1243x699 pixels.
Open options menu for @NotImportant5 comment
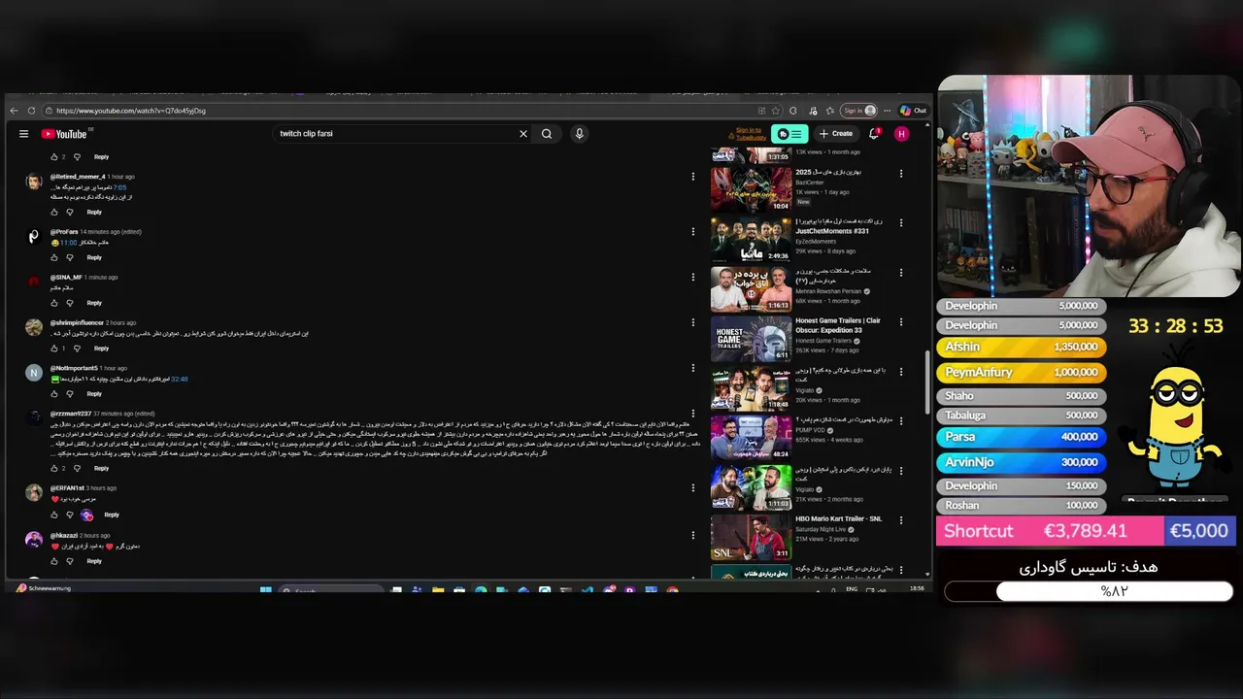[x=693, y=368]
